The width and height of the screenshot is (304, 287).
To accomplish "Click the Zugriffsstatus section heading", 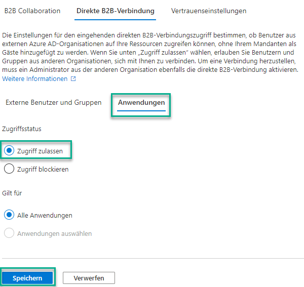I will [22, 129].
